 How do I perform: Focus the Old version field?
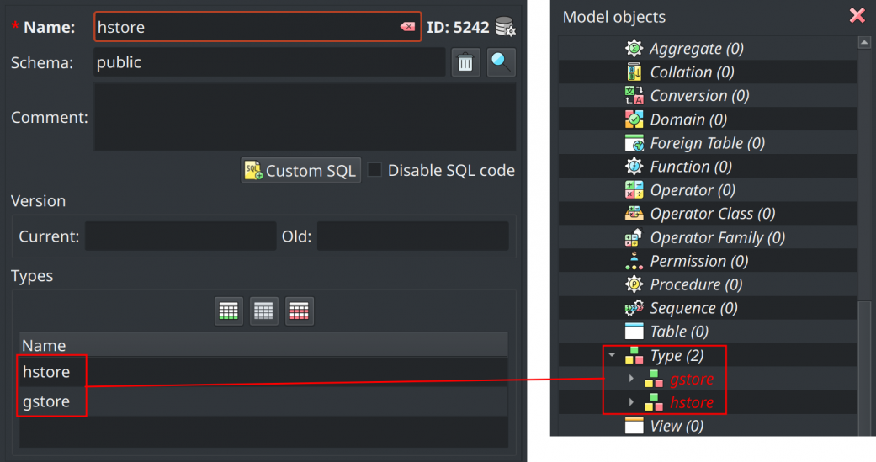click(413, 236)
